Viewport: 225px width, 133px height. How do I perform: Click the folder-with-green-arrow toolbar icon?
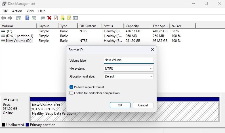click(x=63, y=18)
